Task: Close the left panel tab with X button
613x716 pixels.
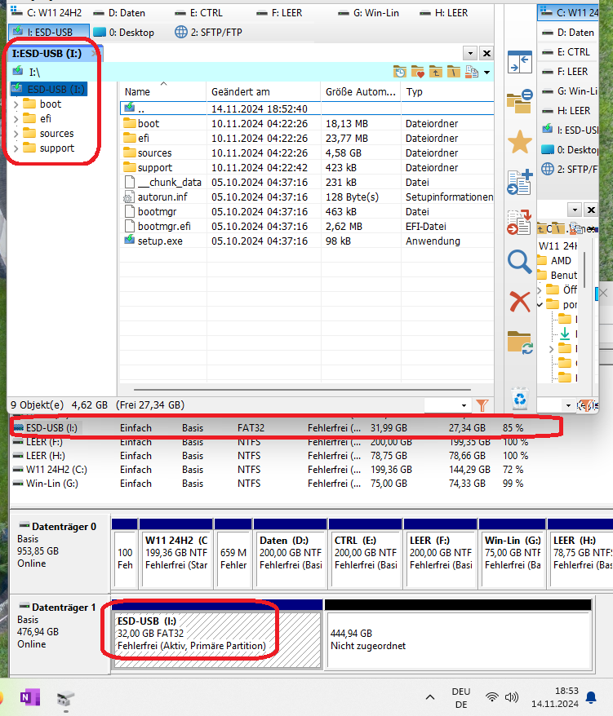Action: [x=486, y=54]
